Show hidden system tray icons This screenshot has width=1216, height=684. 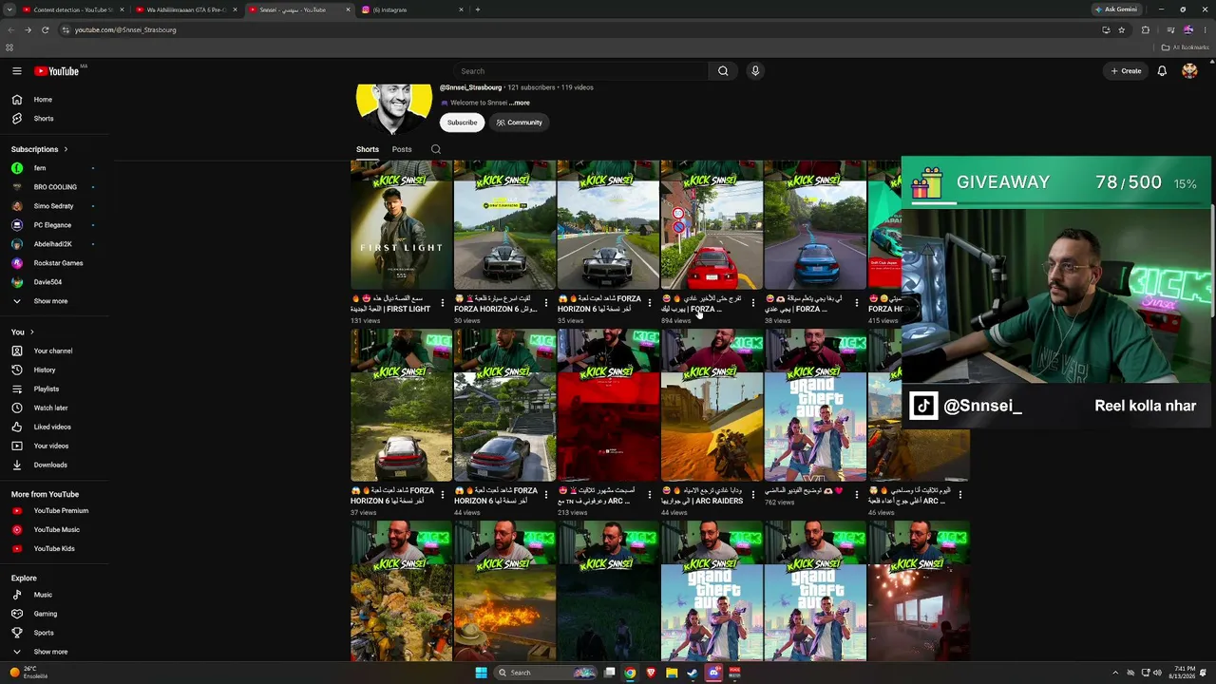tap(1115, 673)
